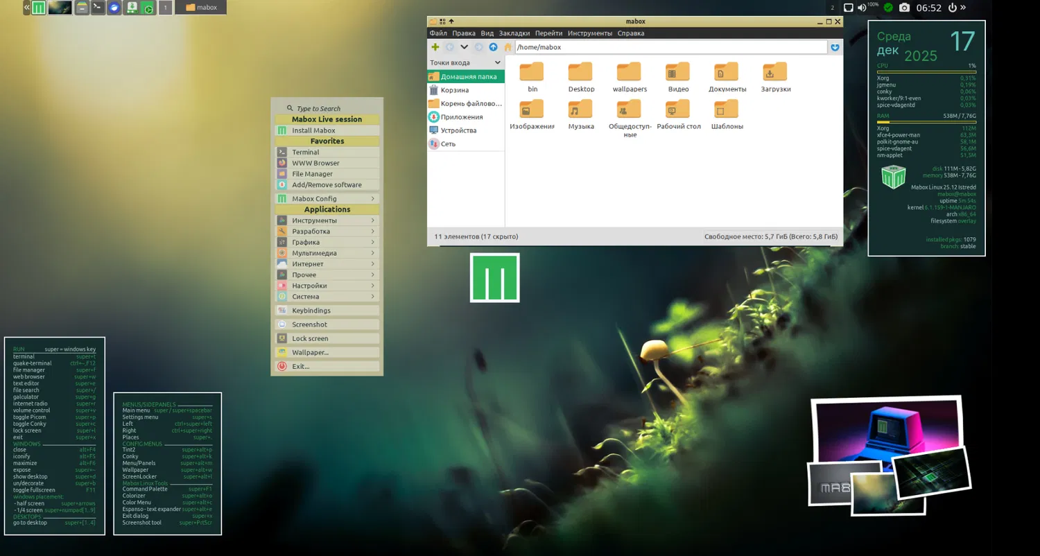Select the Музыка folder icon
Screen dimensions: 1040x556
click(581, 110)
